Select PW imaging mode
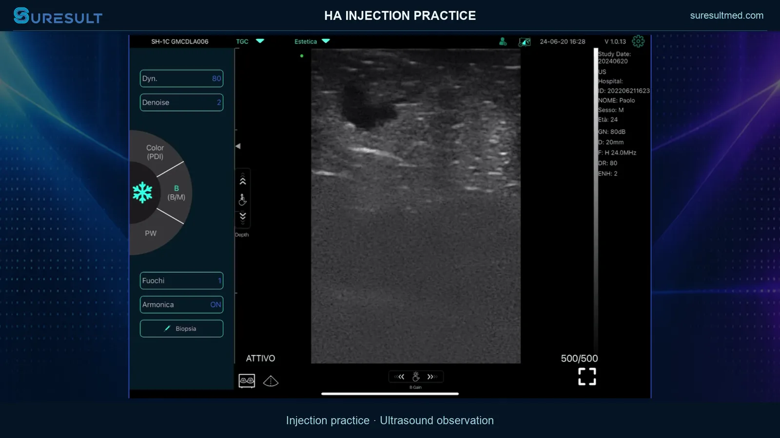 (x=151, y=234)
